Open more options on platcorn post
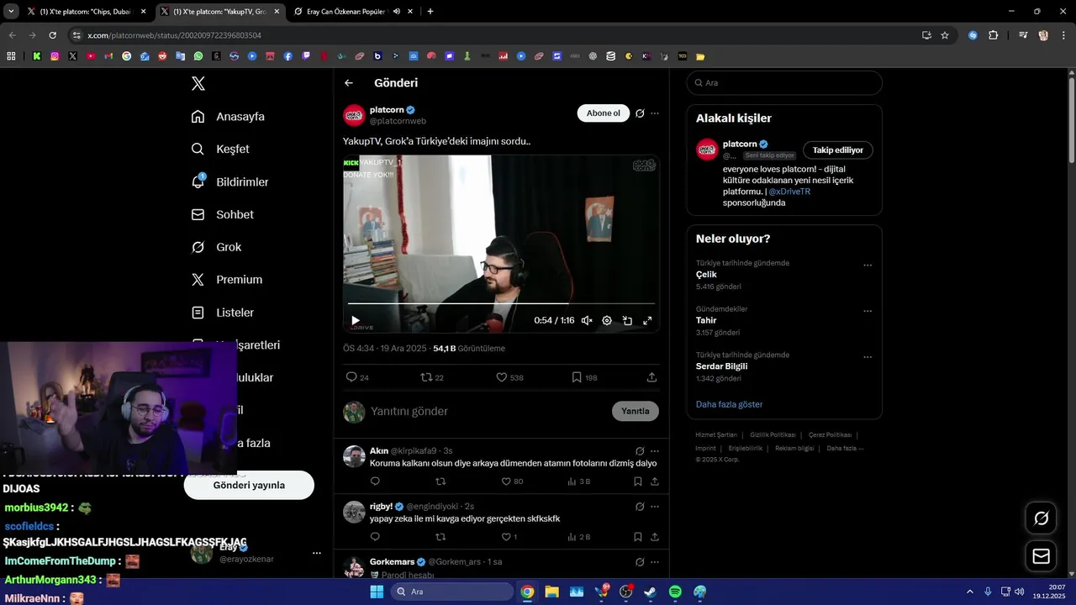 click(655, 113)
